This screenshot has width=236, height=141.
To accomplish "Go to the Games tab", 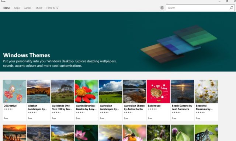I will tap(27, 8).
